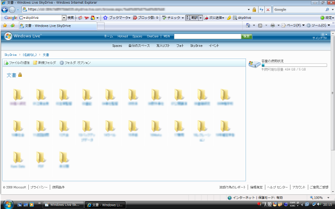Click the page vertical scrollbar
Screen dimensions: 335x209
point(333,92)
